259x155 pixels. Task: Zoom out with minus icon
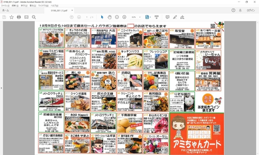tap(117, 17)
